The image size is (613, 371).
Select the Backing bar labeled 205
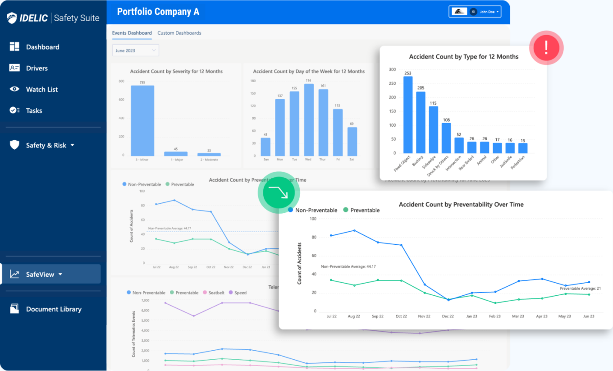(x=421, y=122)
